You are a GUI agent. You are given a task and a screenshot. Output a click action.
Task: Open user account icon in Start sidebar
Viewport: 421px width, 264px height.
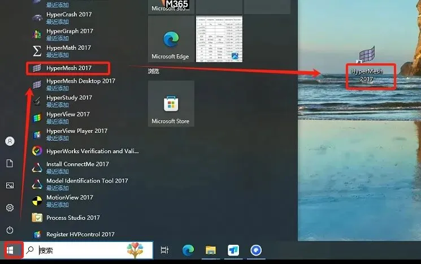tap(10, 141)
